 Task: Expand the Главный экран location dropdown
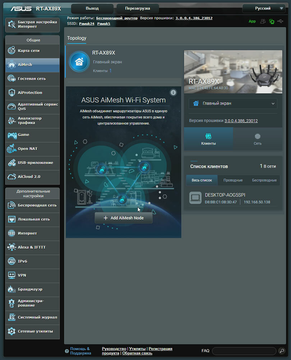(x=233, y=104)
